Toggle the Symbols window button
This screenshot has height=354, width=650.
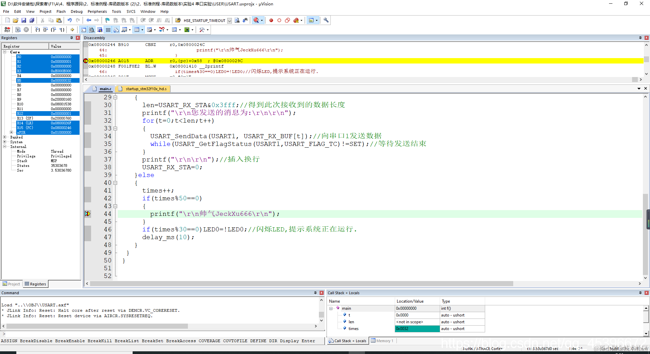point(100,30)
